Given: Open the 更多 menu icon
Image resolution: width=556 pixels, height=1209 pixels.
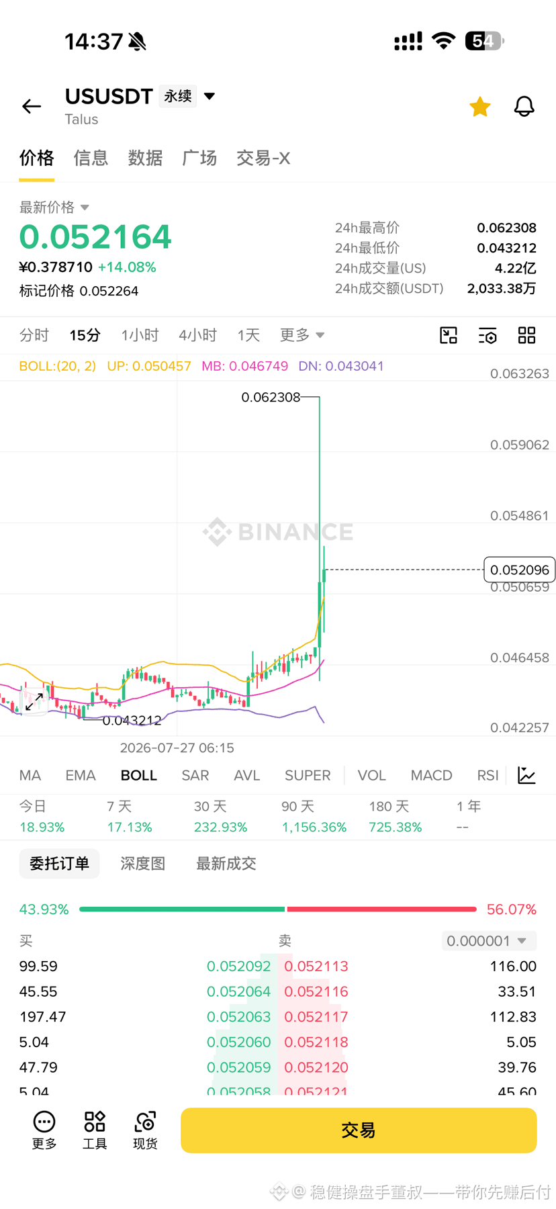Looking at the screenshot, I should tap(44, 1130).
